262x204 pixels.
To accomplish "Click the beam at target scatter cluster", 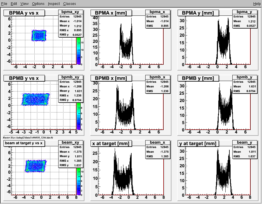I will [x=36, y=166].
